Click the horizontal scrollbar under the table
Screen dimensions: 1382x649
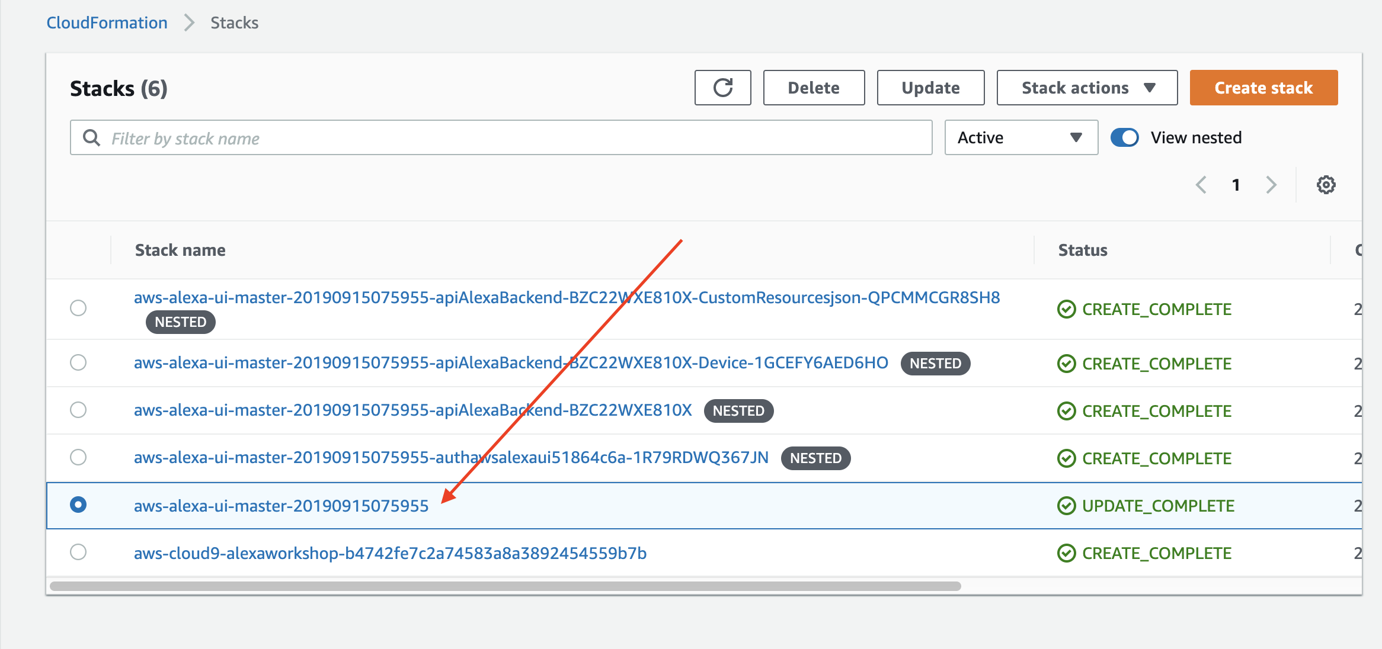coord(505,586)
